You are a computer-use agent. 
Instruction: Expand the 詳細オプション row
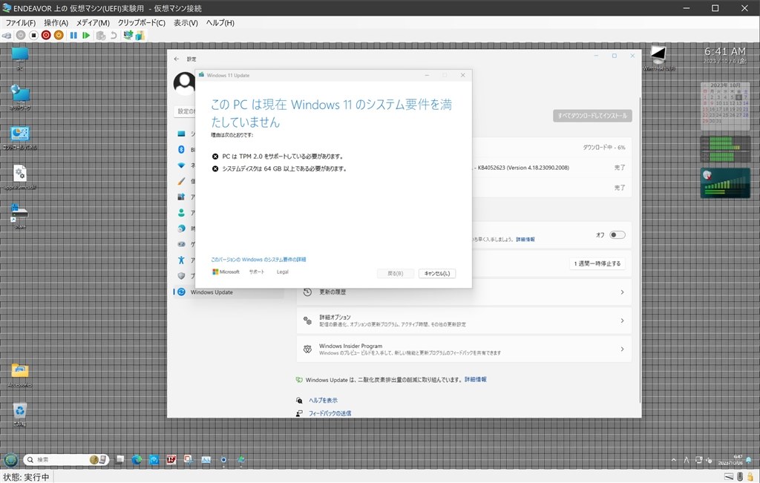464,321
